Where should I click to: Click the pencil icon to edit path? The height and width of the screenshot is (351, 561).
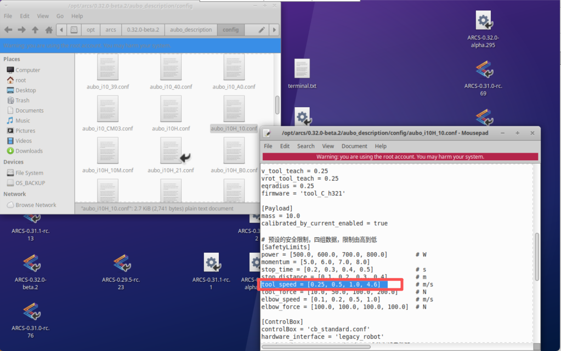tap(262, 30)
